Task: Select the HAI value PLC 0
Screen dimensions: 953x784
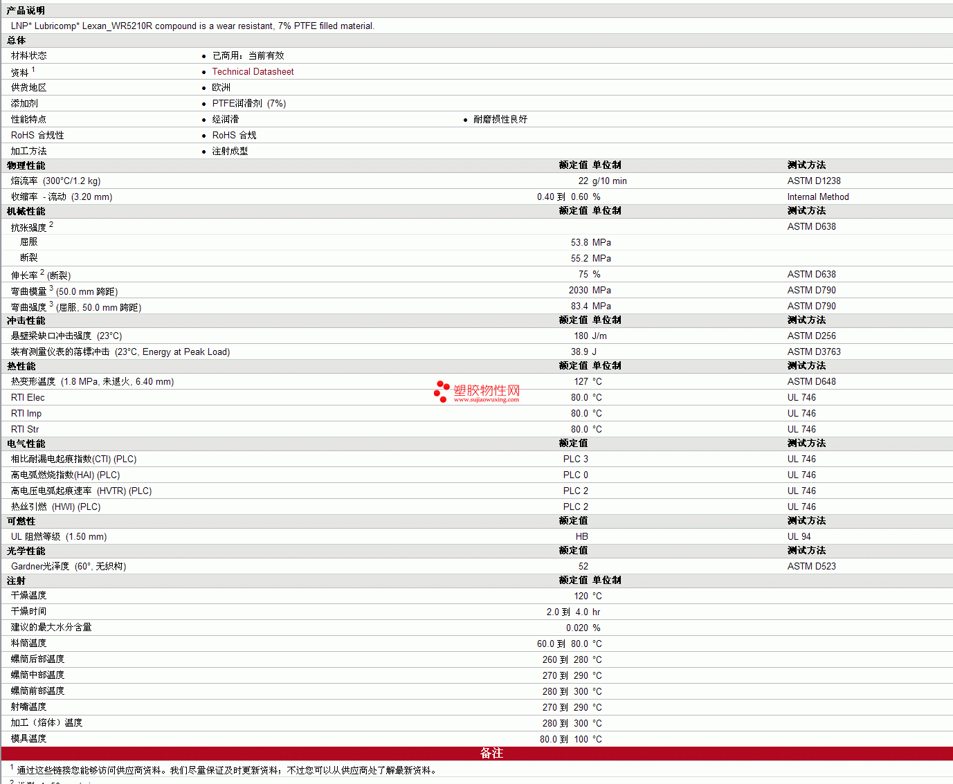Action: (576, 475)
